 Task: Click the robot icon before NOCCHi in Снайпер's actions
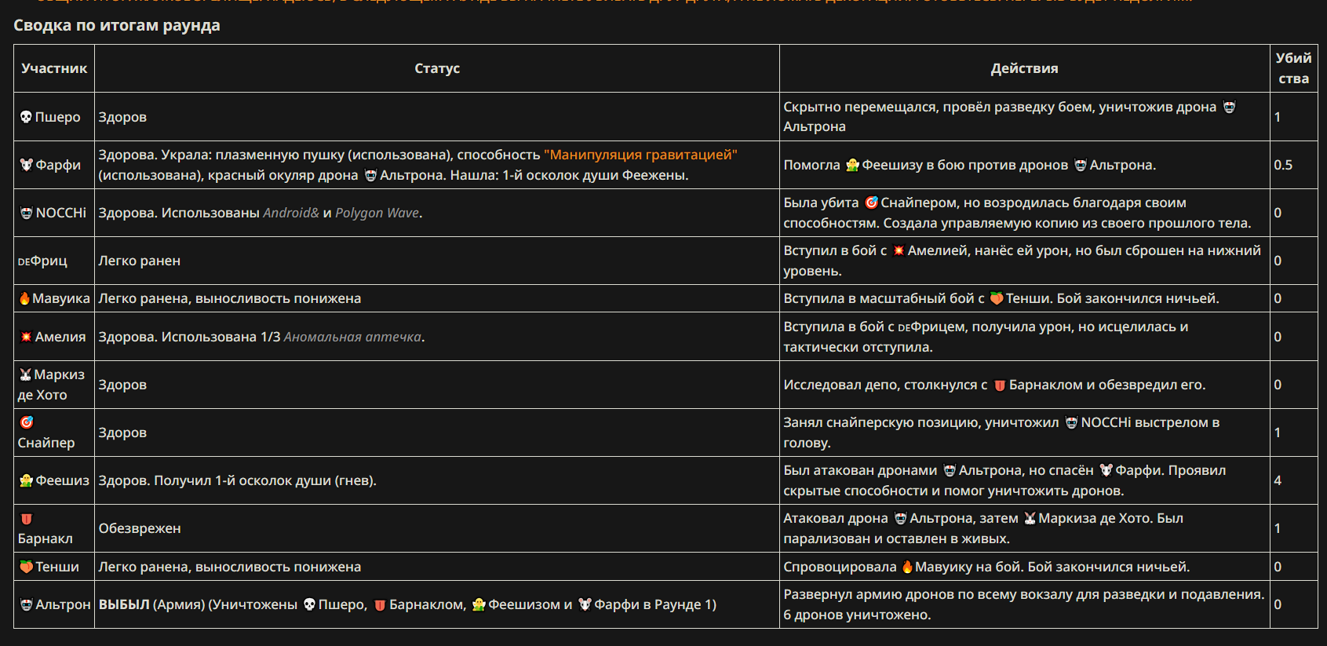[1071, 422]
